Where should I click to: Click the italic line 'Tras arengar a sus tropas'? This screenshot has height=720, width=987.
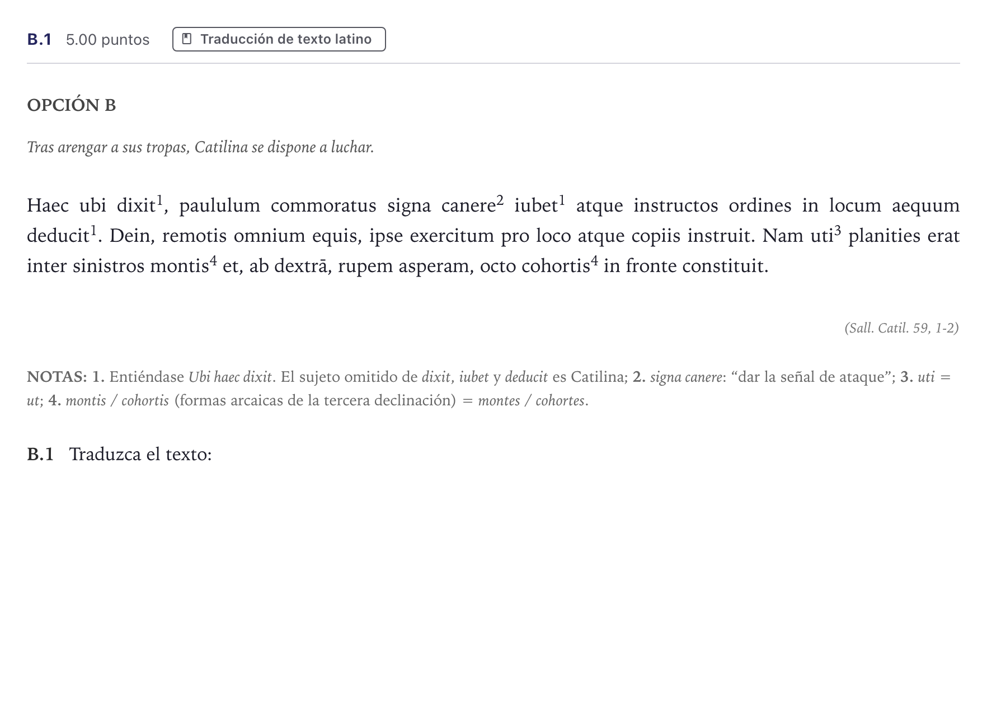(200, 147)
